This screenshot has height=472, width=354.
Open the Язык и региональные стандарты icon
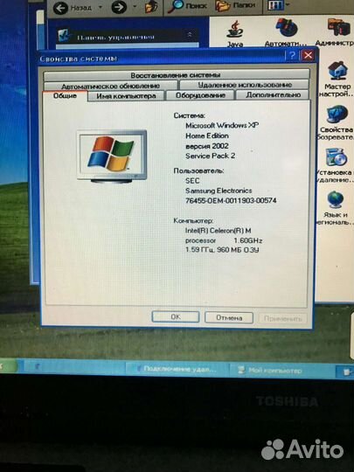(335, 208)
